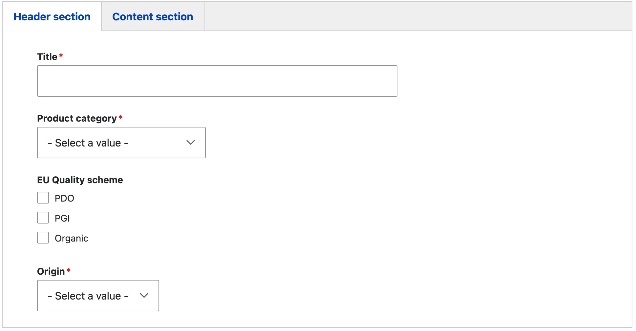This screenshot has height=331, width=636.
Task: Click the Origin dropdown chevron arrow
Action: (x=144, y=296)
